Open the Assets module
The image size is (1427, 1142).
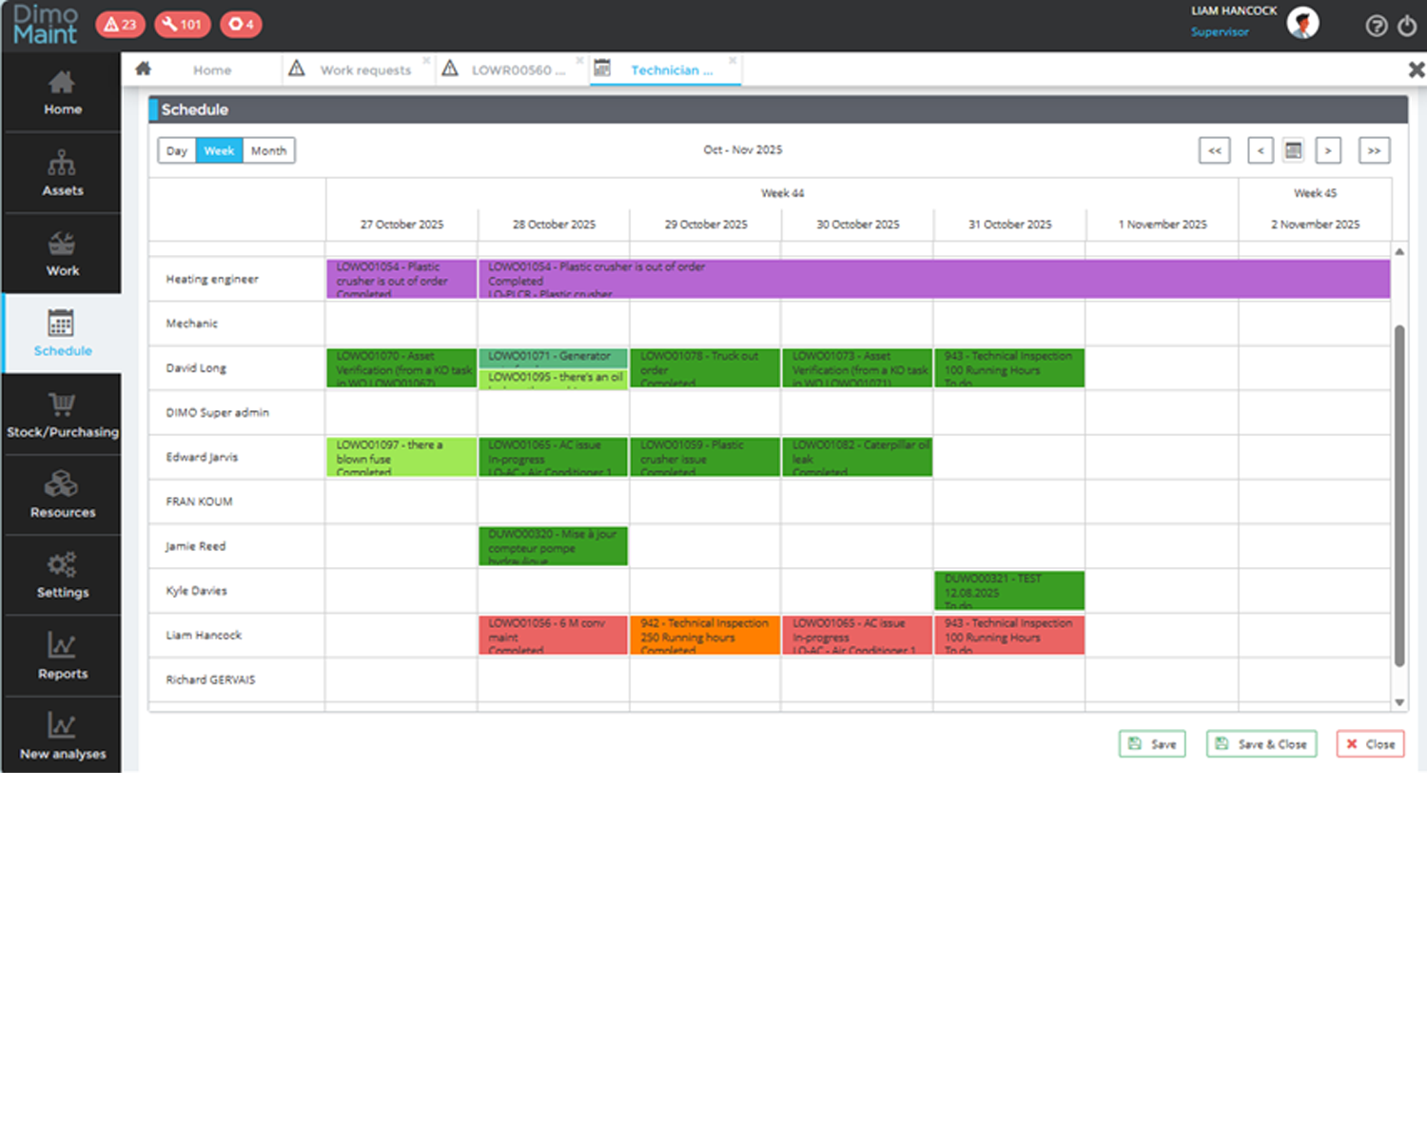(62, 173)
